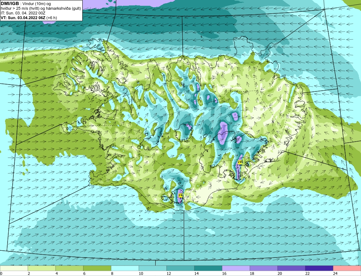Click the 'hviður > 25 m/s (hvítt)' description line
The image size is (361, 276).
[21, 9]
